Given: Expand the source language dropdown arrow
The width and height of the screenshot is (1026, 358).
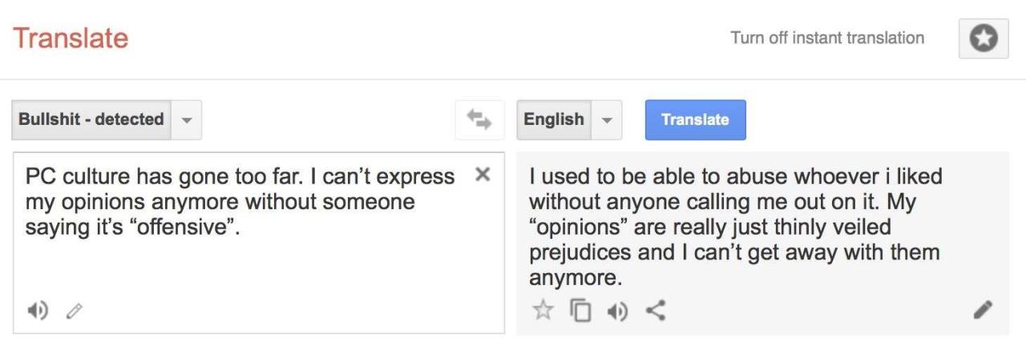Looking at the screenshot, I should (186, 120).
